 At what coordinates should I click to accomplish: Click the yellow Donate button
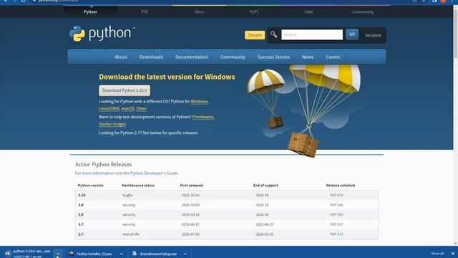pyautogui.click(x=255, y=35)
